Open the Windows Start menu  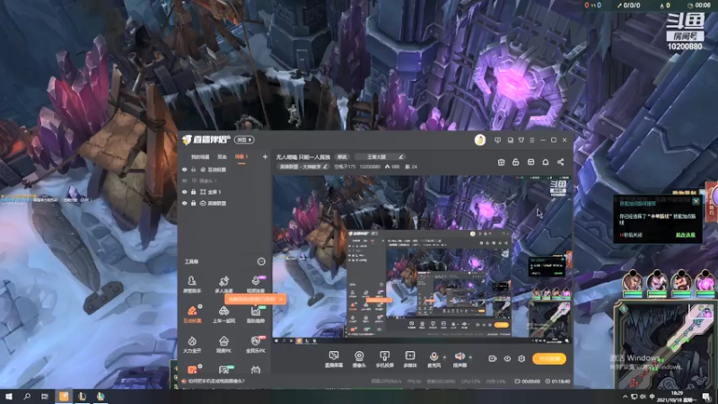coord(8,397)
